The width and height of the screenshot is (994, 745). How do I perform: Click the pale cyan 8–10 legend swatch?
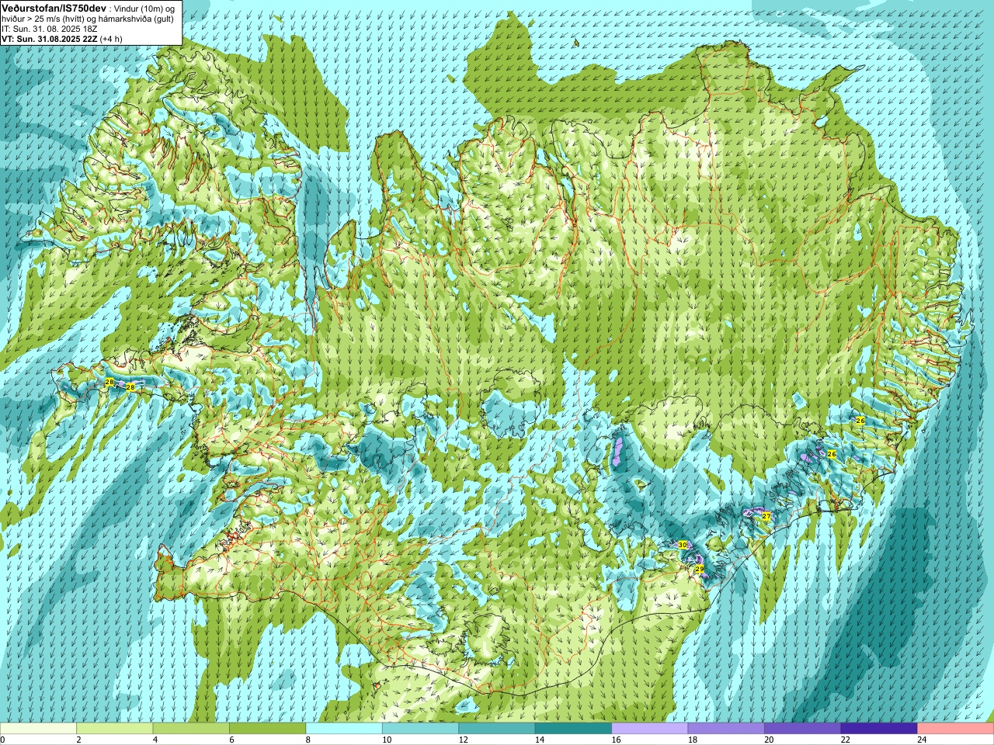pos(344,729)
